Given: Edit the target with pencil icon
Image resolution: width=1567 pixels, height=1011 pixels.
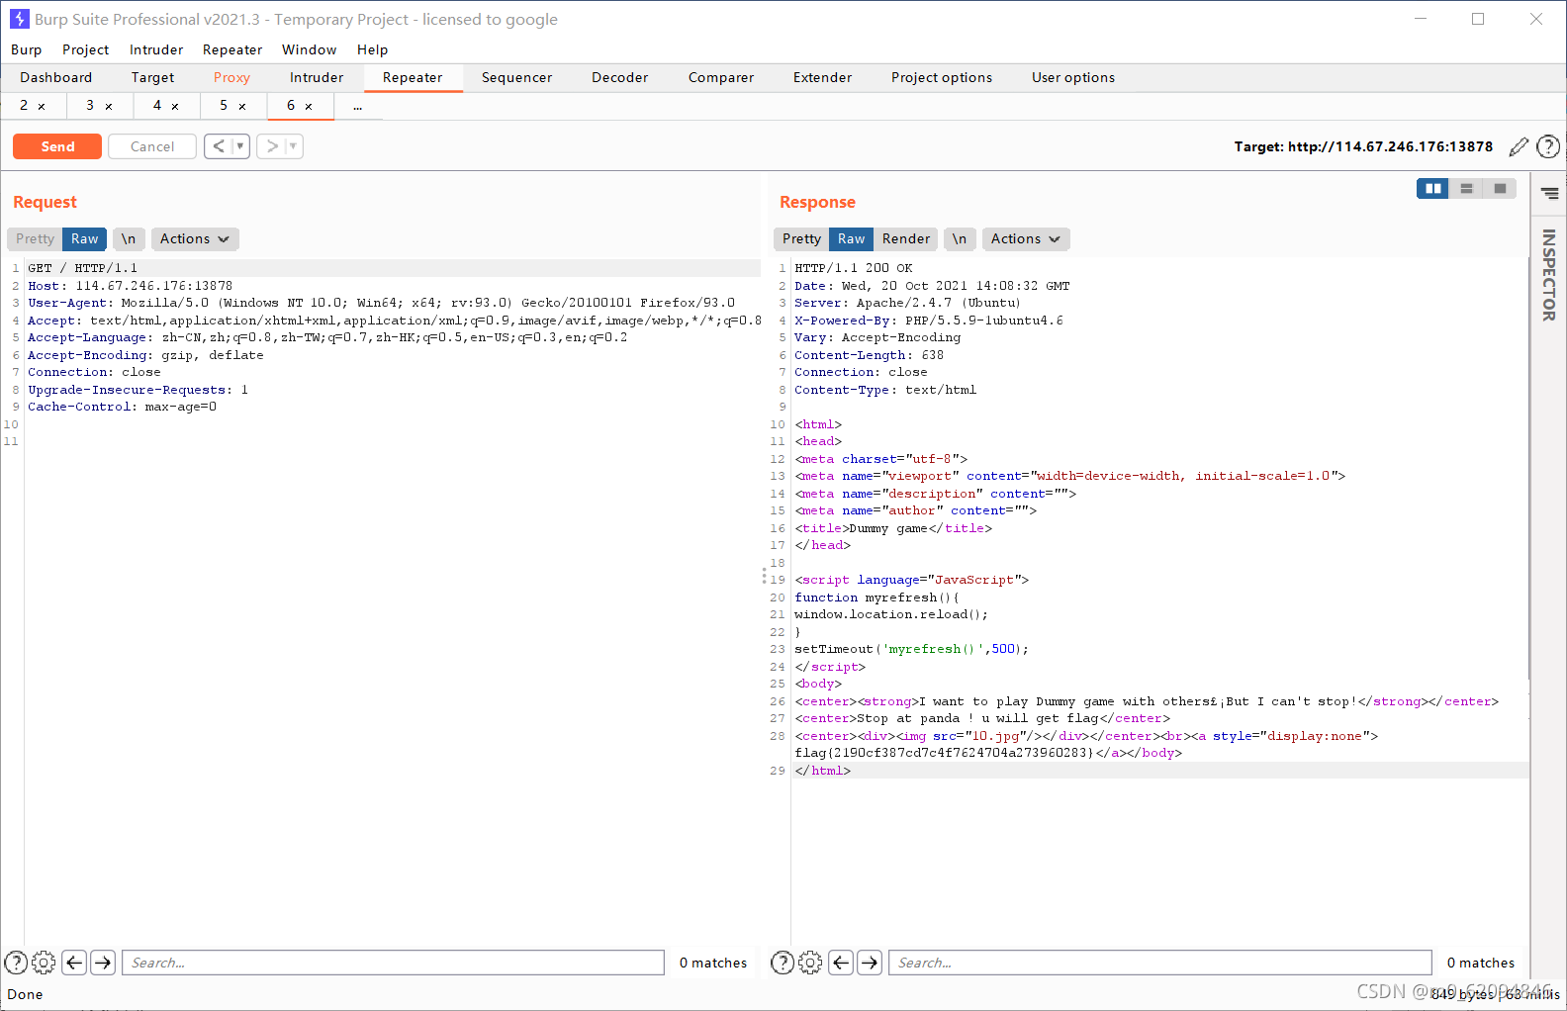Looking at the screenshot, I should 1519,146.
